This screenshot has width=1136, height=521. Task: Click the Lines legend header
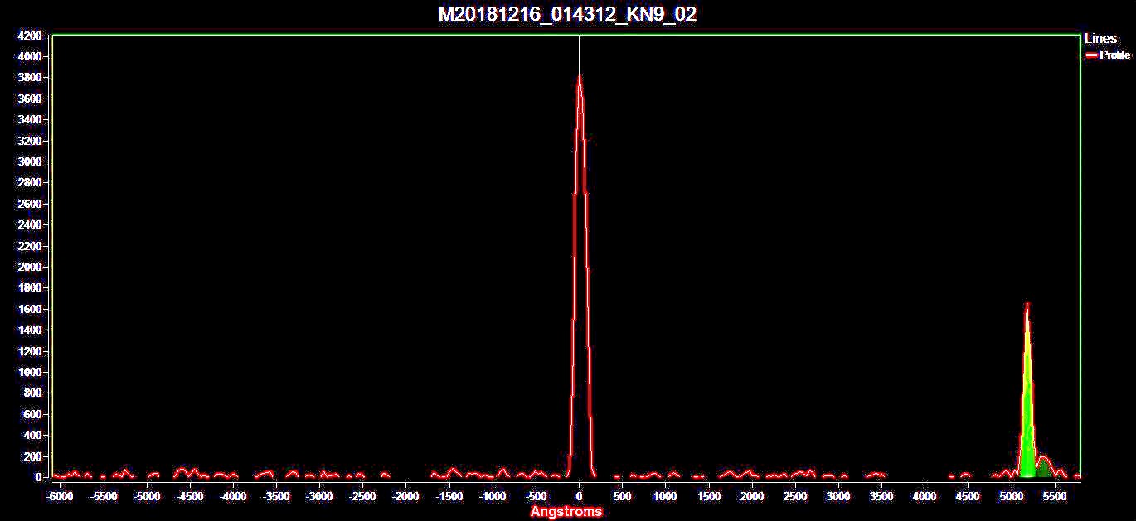tap(1100, 39)
